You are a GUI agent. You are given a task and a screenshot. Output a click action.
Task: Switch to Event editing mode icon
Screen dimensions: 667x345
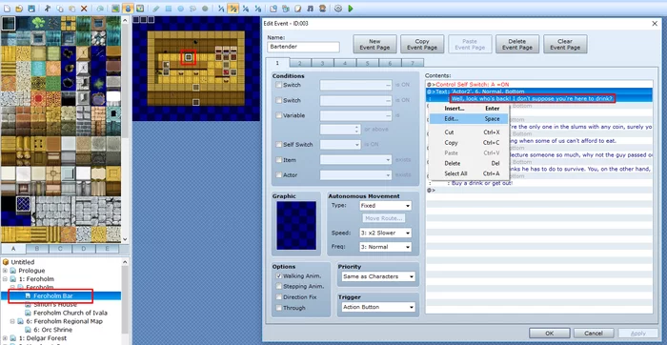128,8
